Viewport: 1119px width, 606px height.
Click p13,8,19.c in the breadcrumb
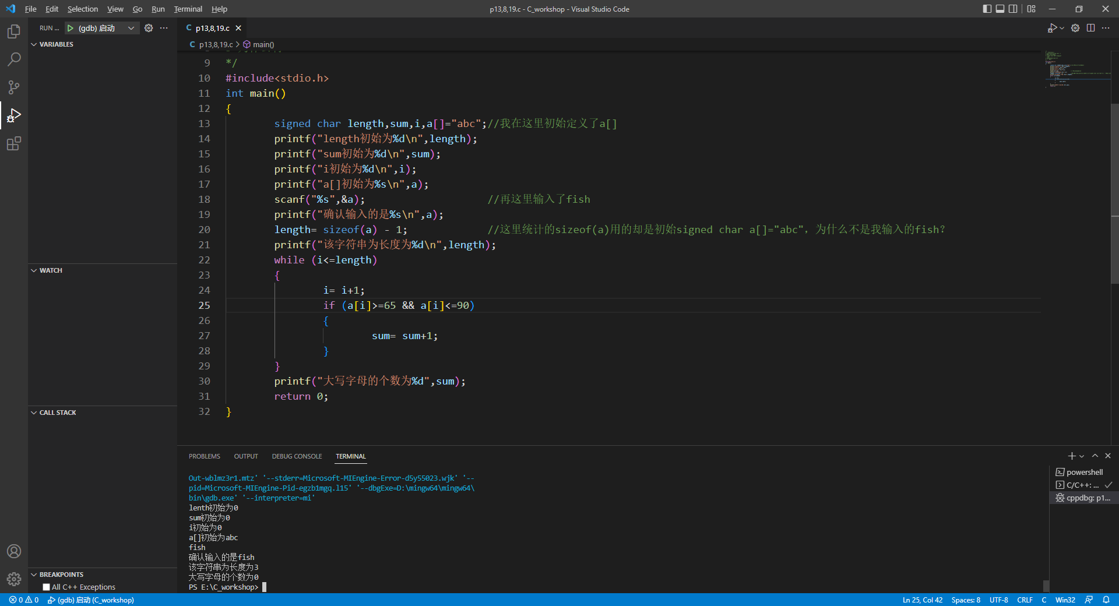(x=211, y=44)
